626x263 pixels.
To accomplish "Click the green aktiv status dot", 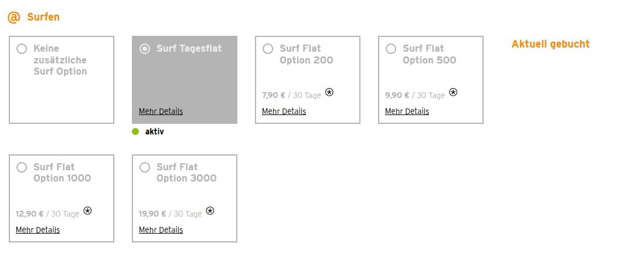I will tap(135, 132).
